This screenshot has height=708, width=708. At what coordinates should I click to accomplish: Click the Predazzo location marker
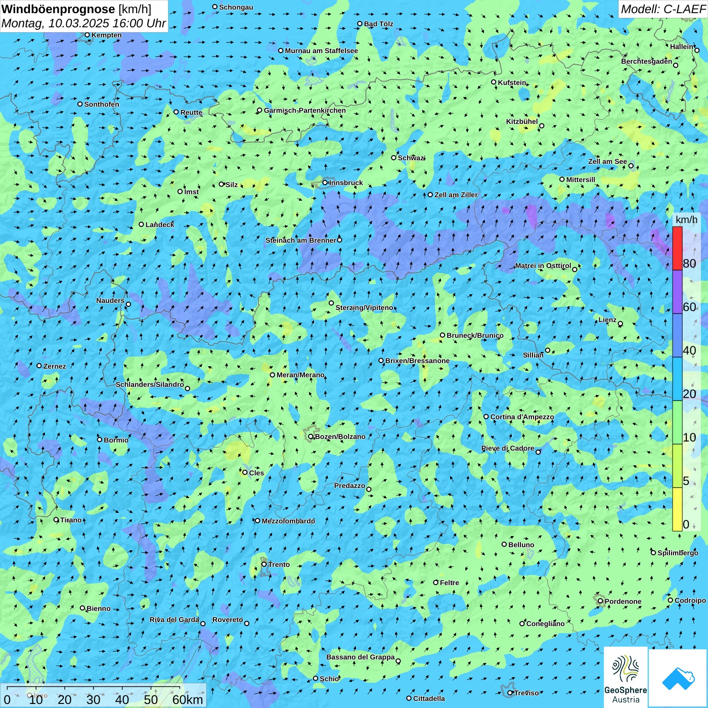click(369, 489)
